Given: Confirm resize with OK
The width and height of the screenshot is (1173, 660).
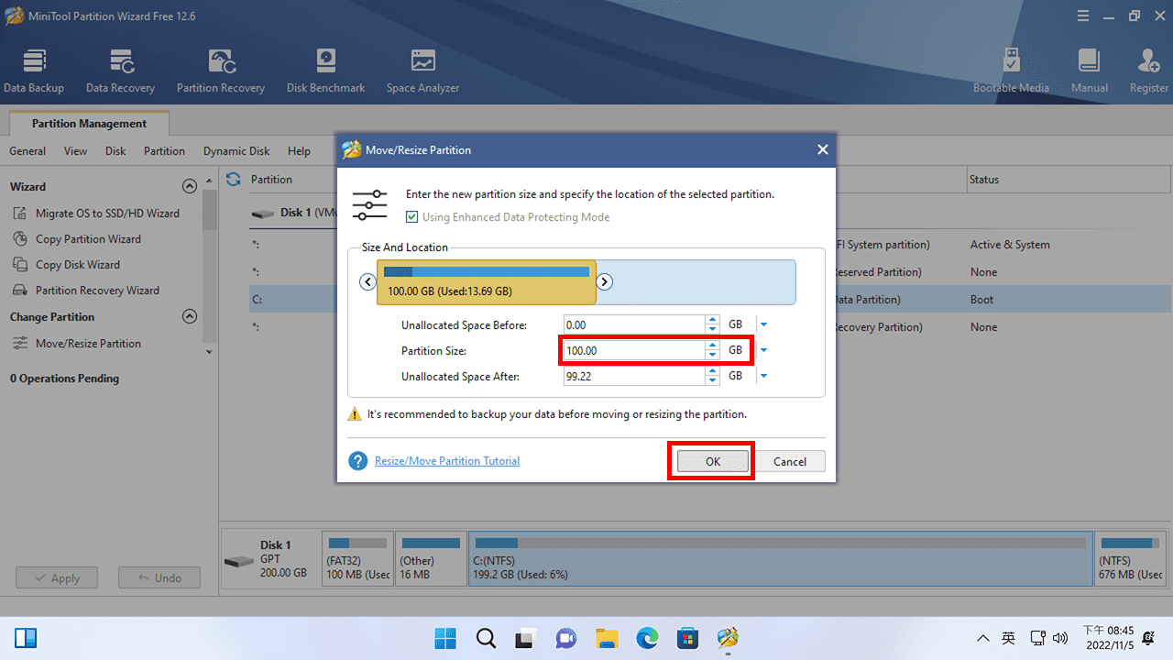Looking at the screenshot, I should [711, 461].
